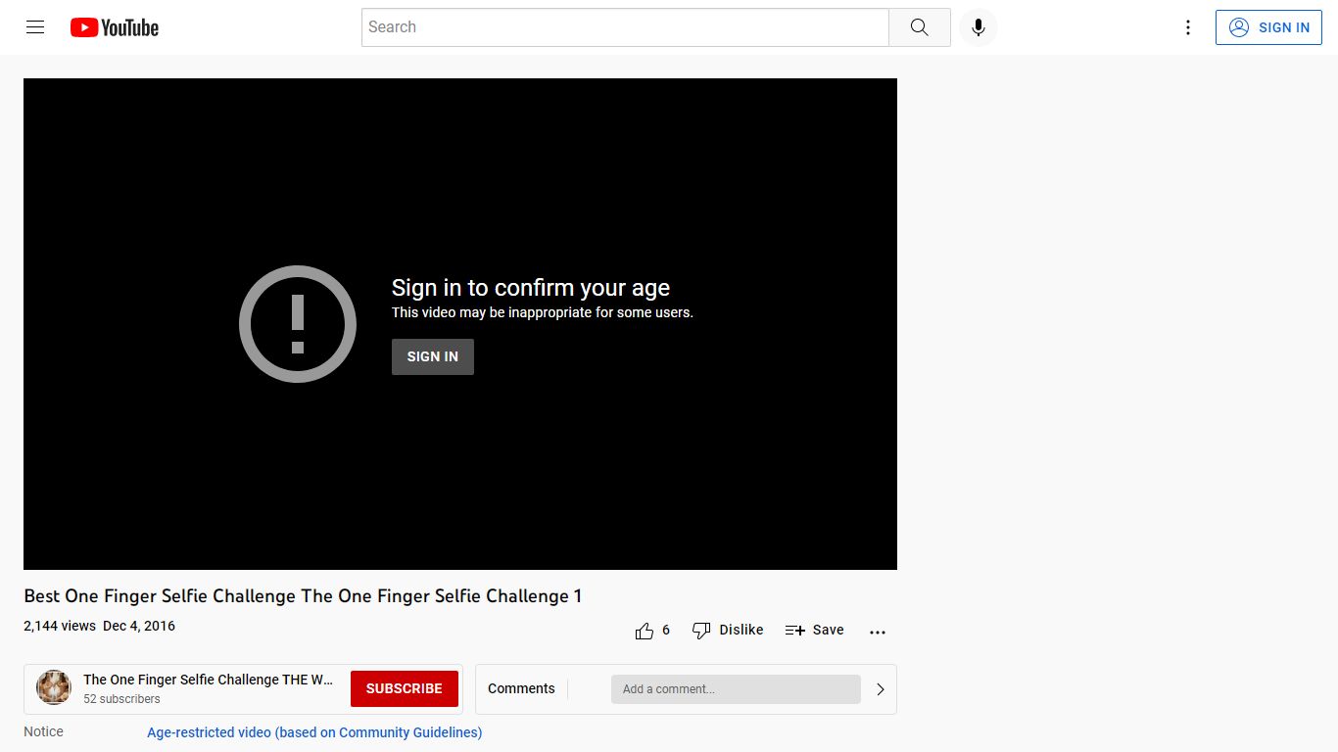Open Age-restricted video Community Guidelines link
1338x752 pixels.
point(314,732)
